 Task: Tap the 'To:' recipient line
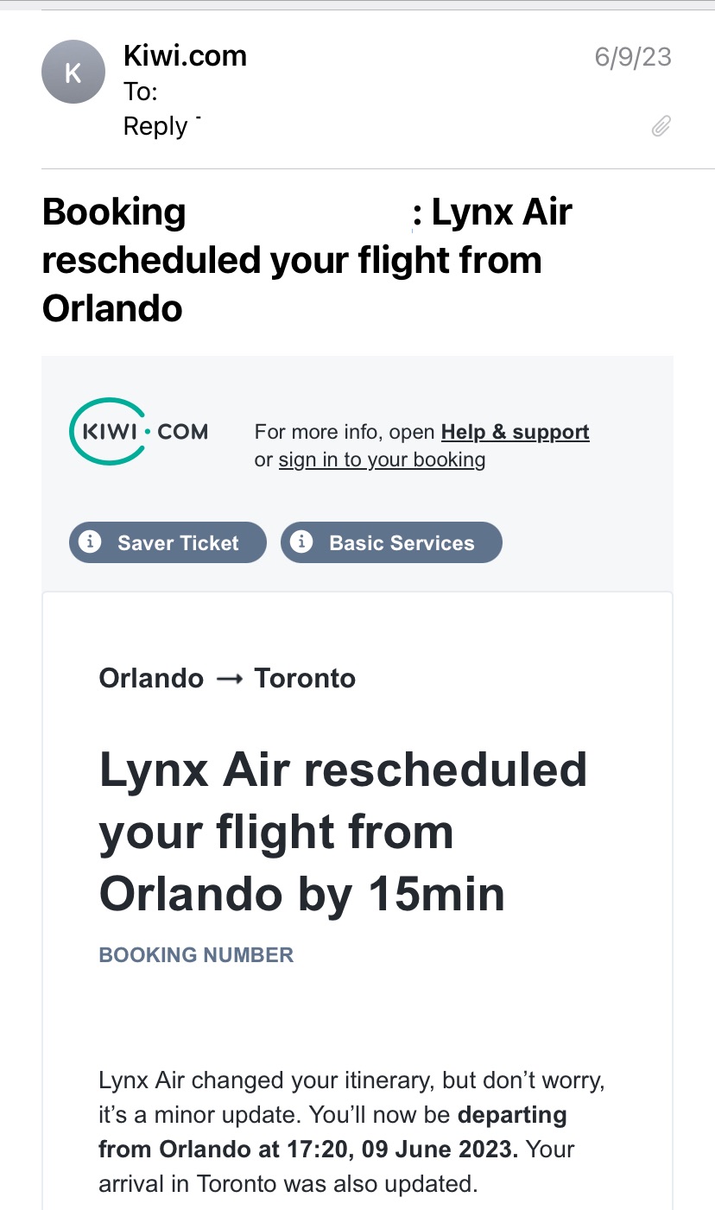coord(141,92)
